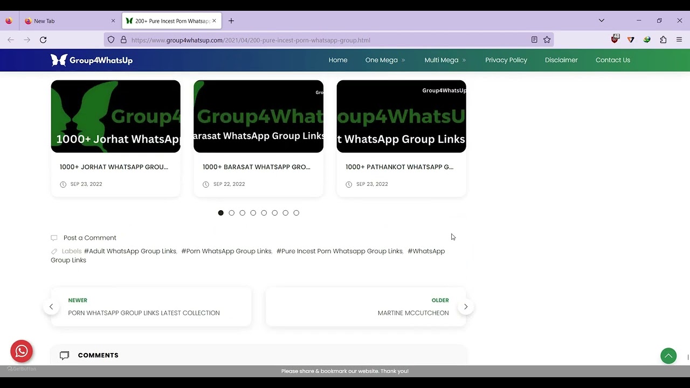Click the Jorhat card's SEP 23, 2022 date

click(86, 184)
